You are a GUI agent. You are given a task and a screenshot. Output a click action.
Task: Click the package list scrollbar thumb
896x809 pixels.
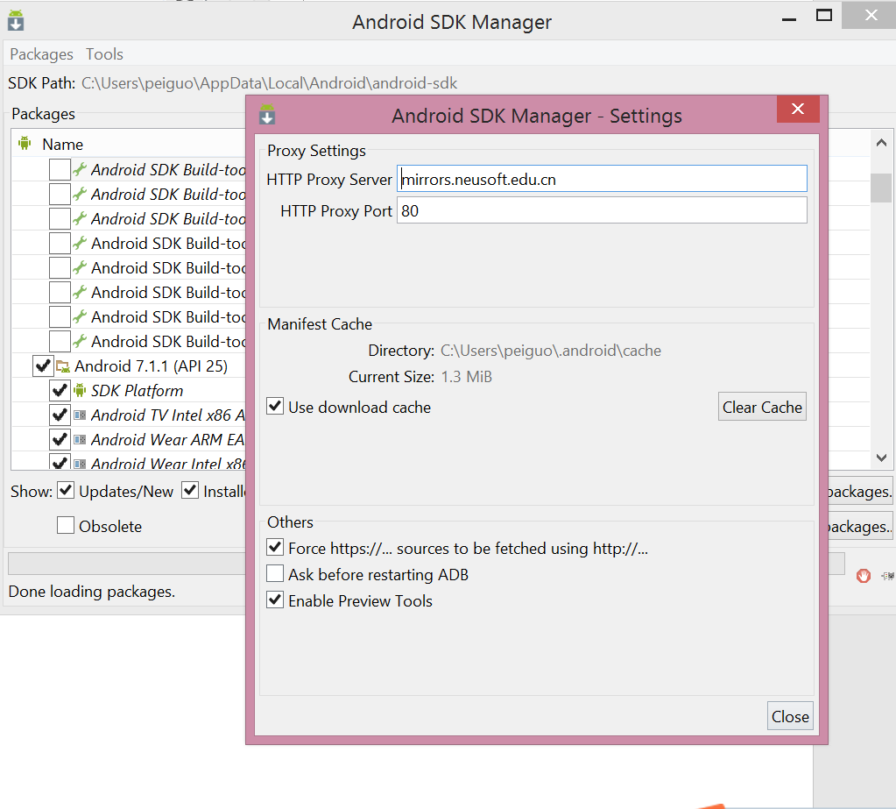(x=882, y=188)
